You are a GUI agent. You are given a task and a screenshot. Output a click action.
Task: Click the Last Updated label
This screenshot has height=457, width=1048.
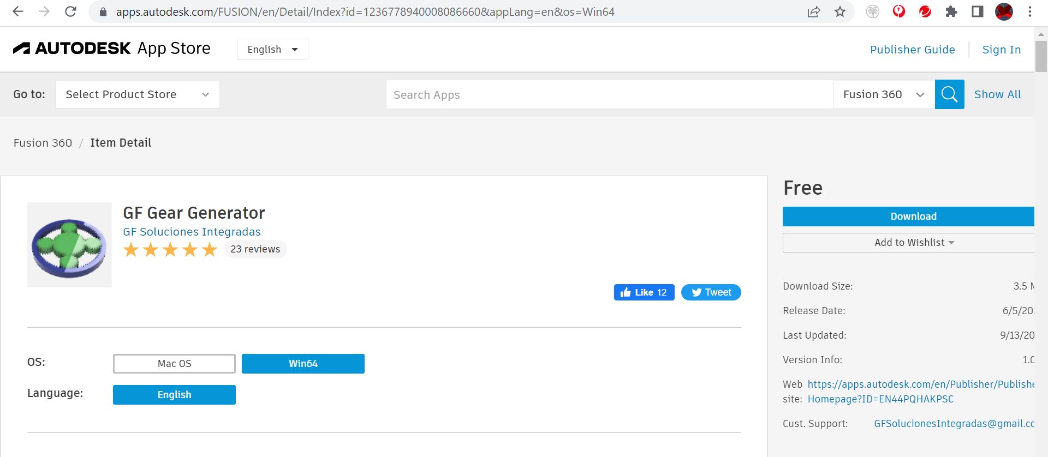click(x=814, y=335)
